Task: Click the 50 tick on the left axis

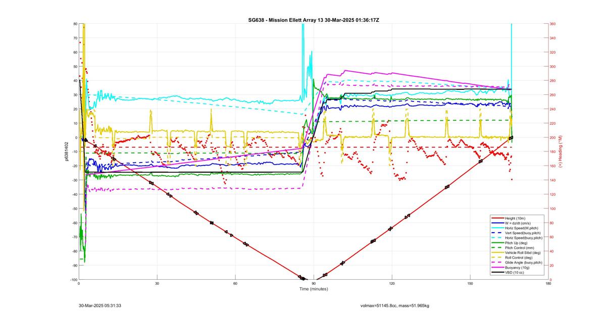Action: [75, 66]
